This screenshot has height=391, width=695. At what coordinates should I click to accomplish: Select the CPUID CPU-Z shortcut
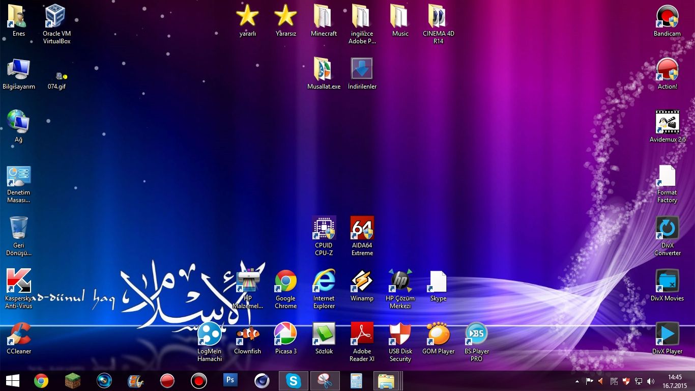[324, 236]
